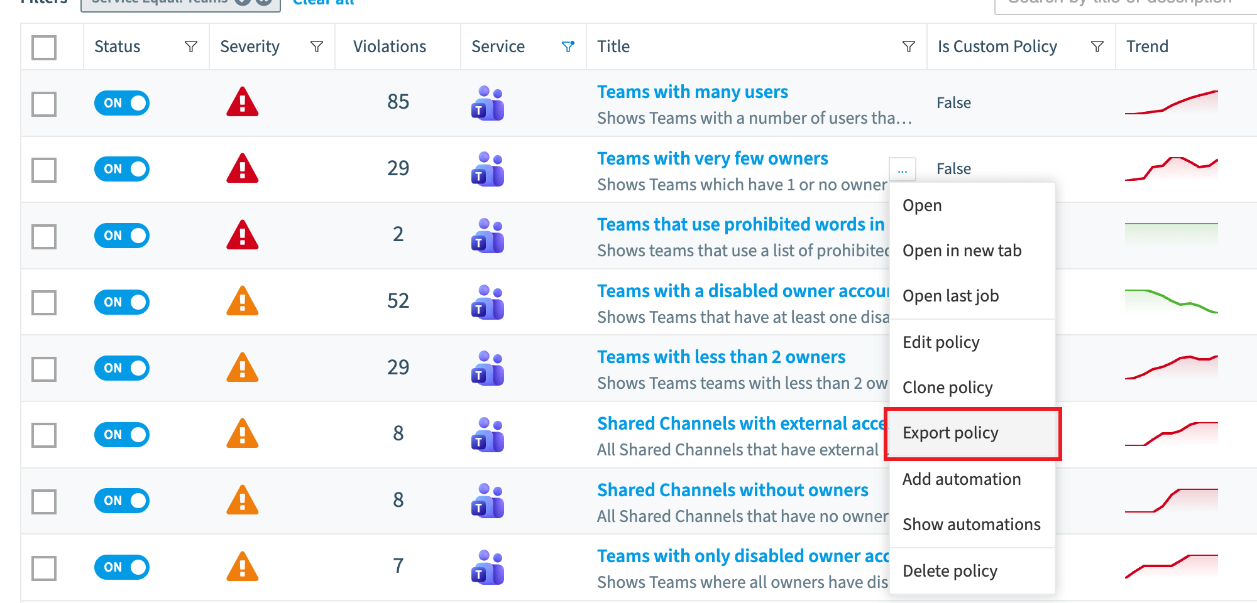Image resolution: width=1257 pixels, height=603 pixels.
Task: Click orange warning icon in the 52 violations row
Action: coord(243,301)
